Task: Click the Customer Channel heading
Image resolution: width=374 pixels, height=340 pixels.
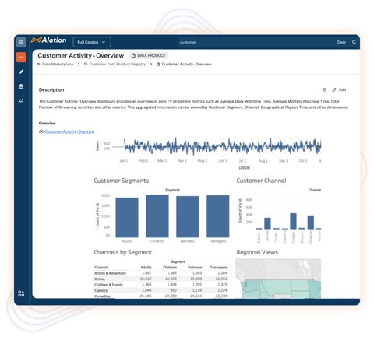Action: 261,181
